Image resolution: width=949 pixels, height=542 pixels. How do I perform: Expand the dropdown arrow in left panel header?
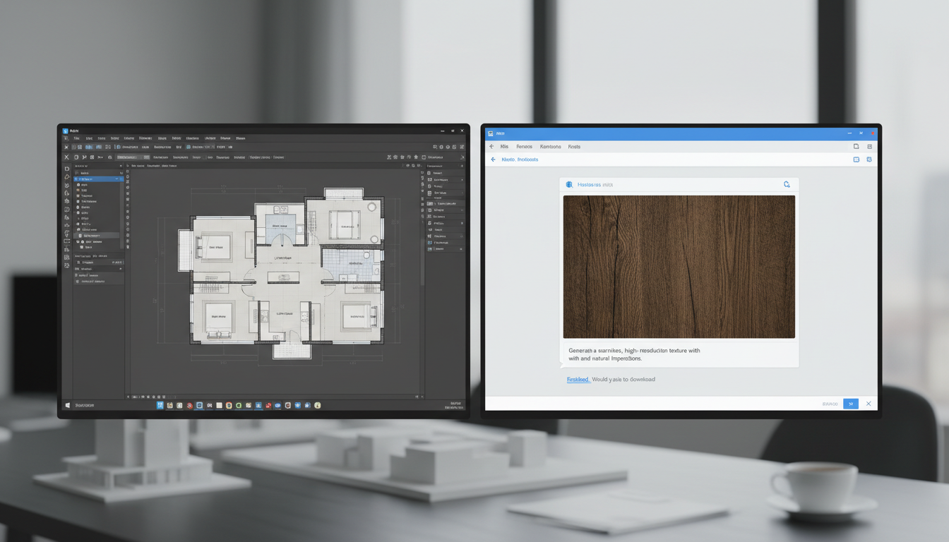[121, 166]
